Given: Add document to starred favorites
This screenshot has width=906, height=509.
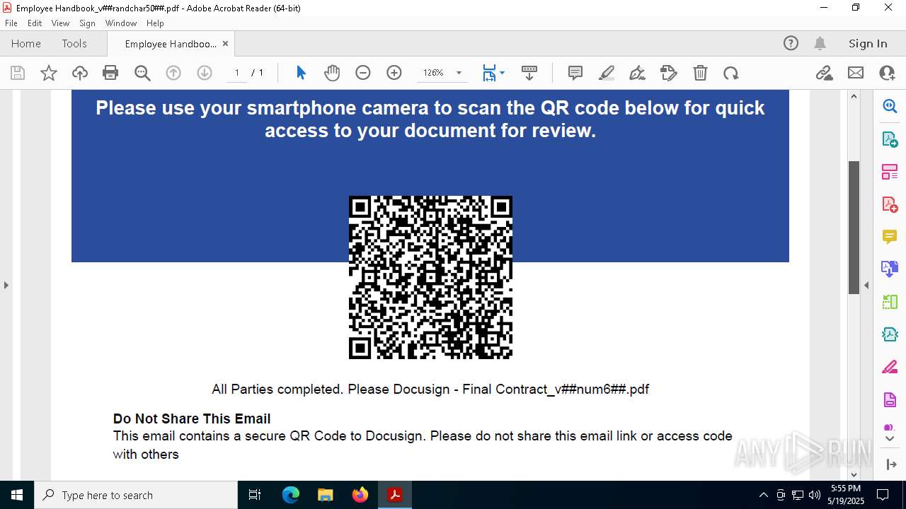Looking at the screenshot, I should pyautogui.click(x=49, y=73).
